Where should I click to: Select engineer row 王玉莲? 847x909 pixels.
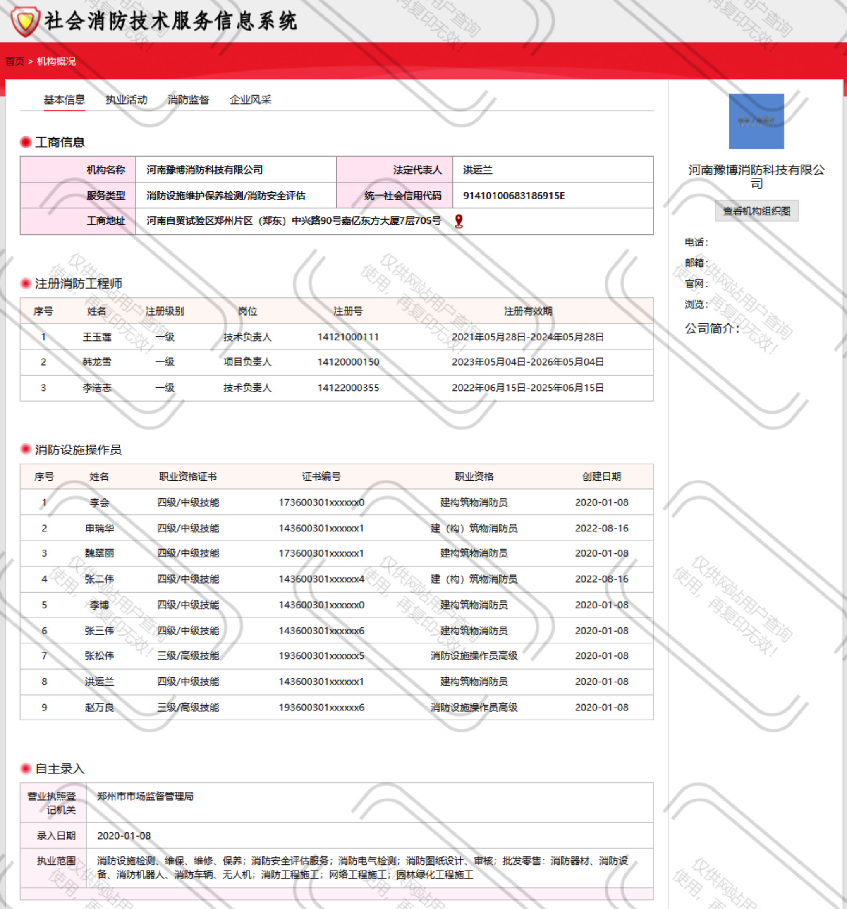337,337
